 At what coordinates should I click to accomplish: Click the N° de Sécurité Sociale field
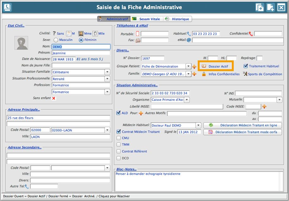click(x=170, y=93)
